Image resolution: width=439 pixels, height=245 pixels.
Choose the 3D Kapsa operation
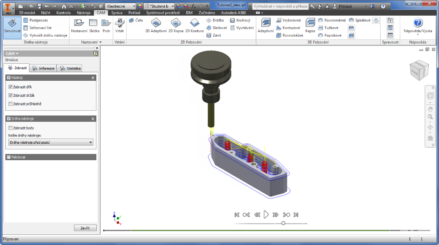pyautogui.click(x=310, y=26)
